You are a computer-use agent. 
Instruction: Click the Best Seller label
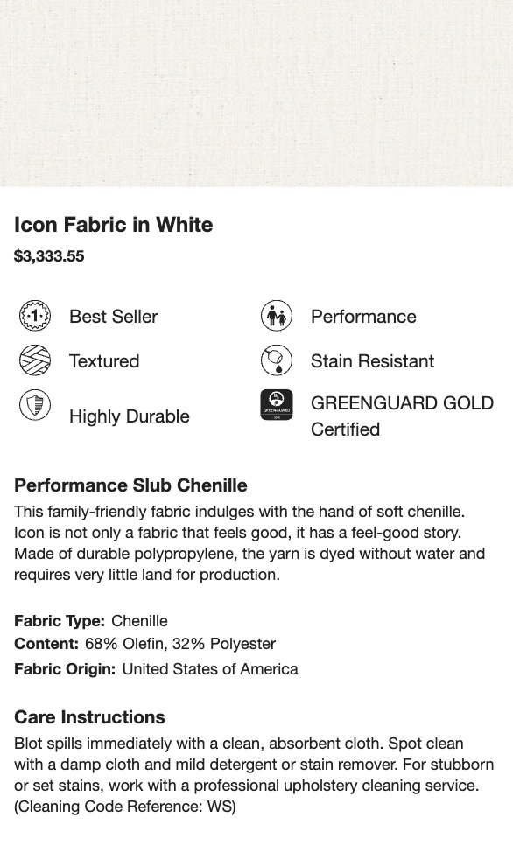(114, 317)
